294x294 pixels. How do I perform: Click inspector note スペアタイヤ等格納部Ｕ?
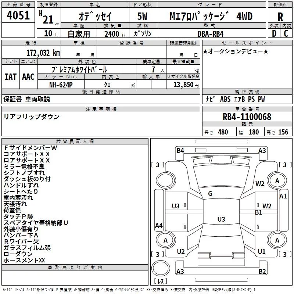(36, 223)
